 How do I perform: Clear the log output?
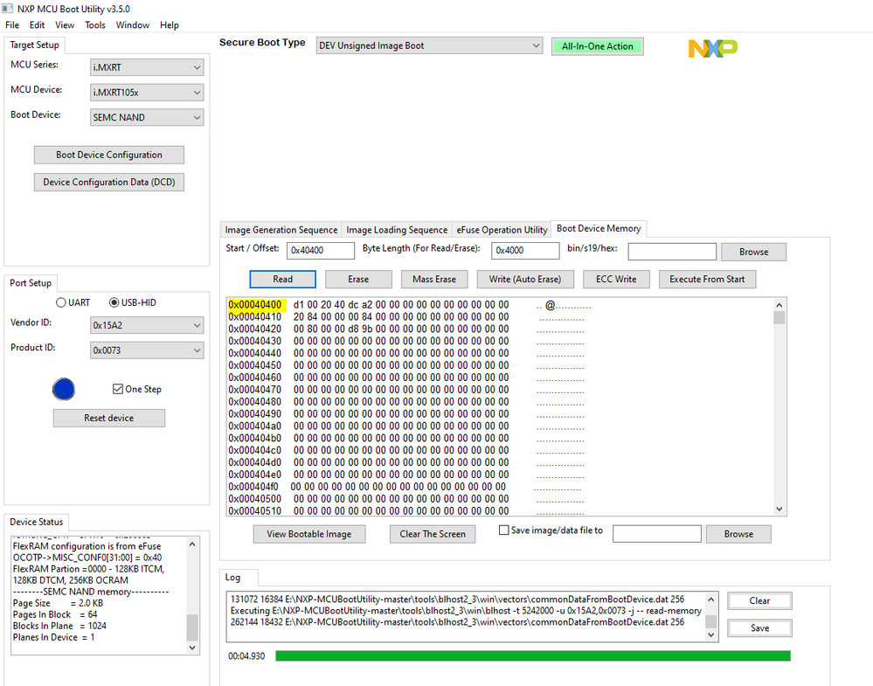point(759,601)
